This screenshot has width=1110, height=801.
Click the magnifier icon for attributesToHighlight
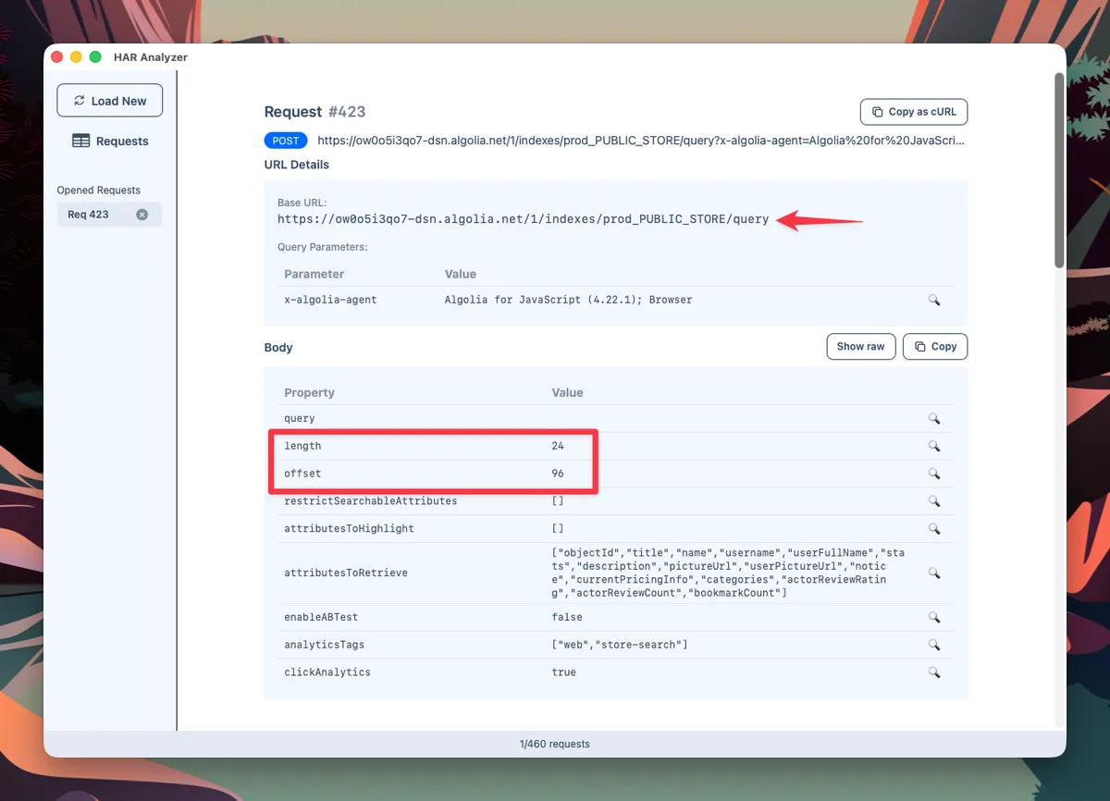point(934,529)
